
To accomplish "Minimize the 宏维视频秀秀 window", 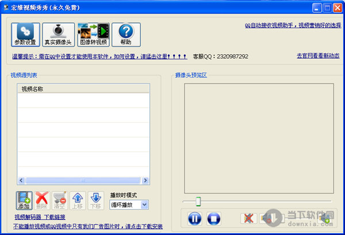I will coord(317,8).
